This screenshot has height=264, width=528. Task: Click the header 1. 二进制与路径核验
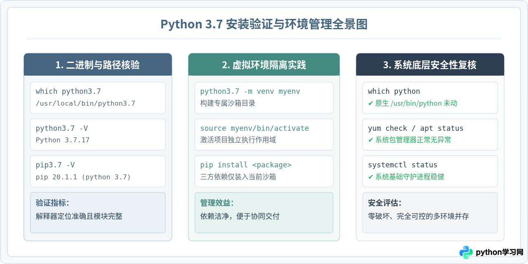point(98,65)
